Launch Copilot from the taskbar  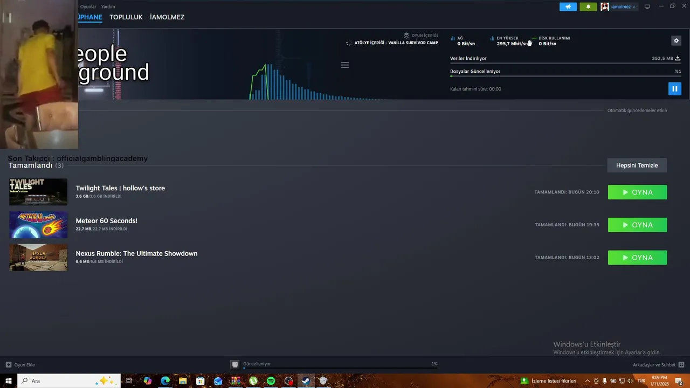147,381
